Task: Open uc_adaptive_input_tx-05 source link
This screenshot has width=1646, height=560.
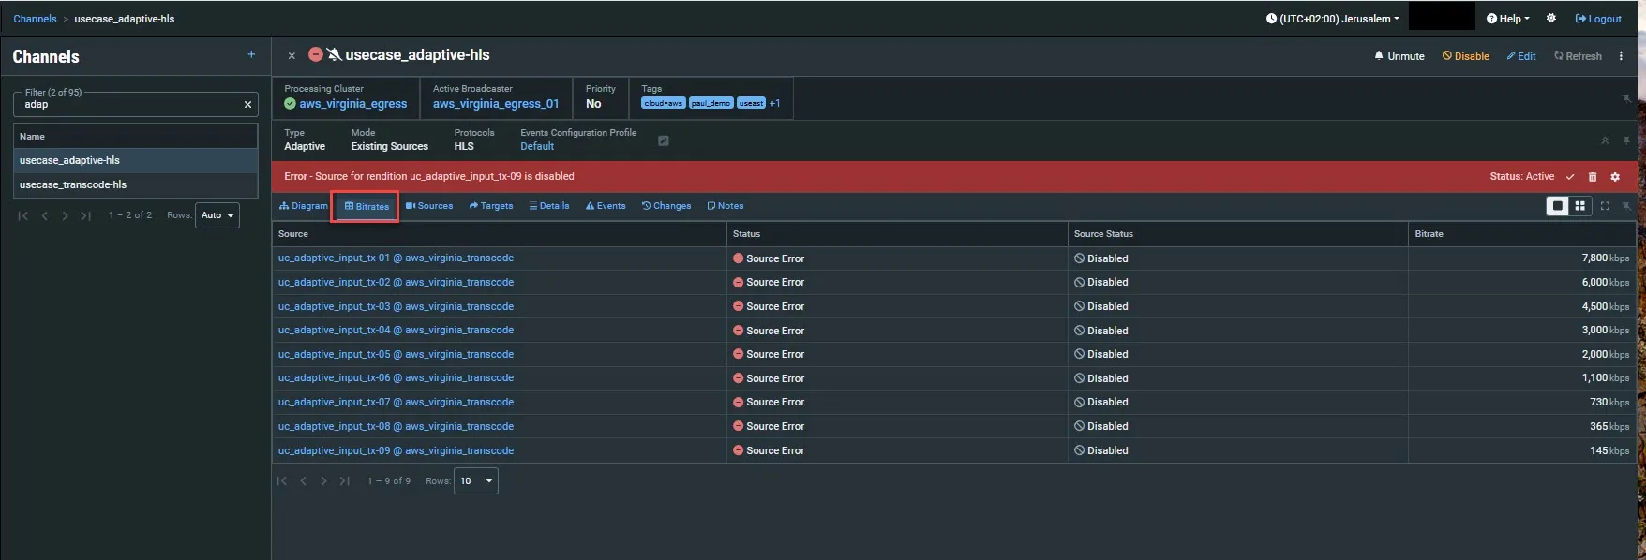Action: pos(396,354)
